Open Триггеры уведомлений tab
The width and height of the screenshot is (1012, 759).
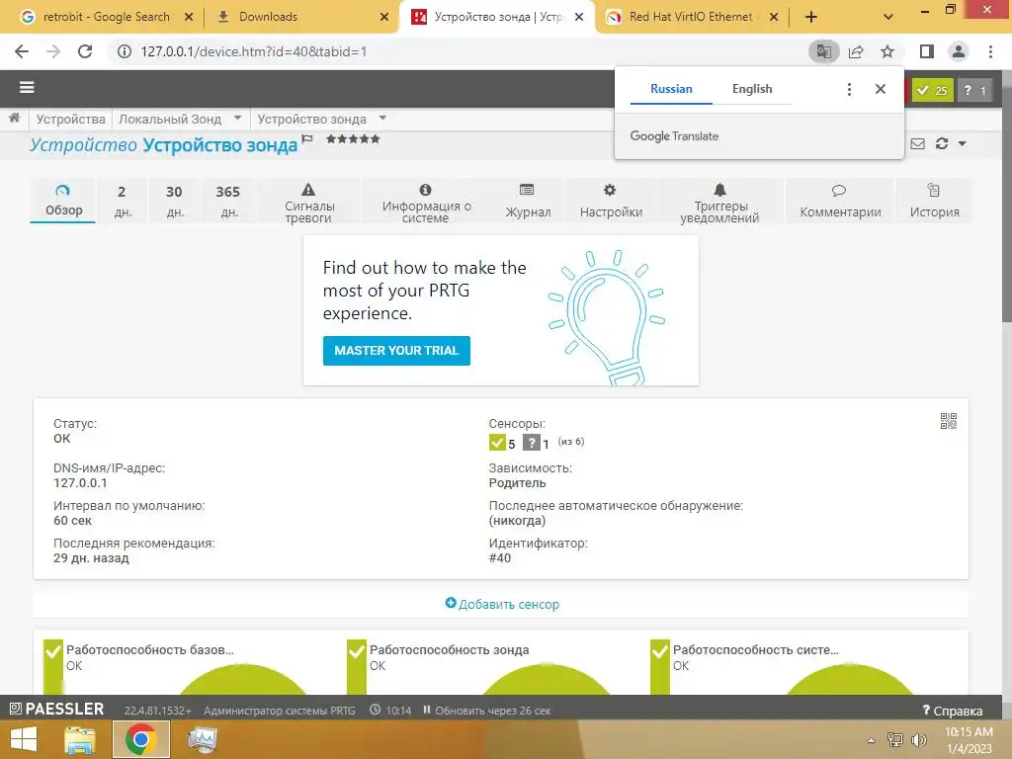click(719, 201)
